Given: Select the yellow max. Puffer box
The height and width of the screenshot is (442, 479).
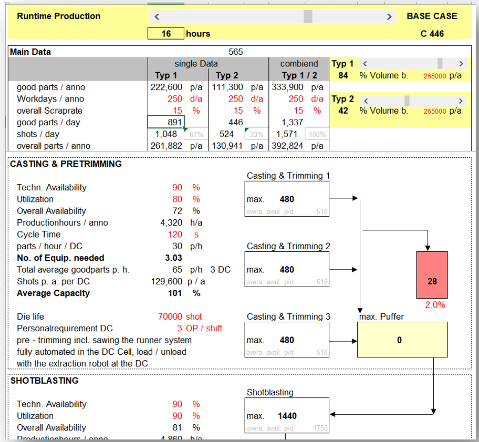Looking at the screenshot, I should pos(402,339).
